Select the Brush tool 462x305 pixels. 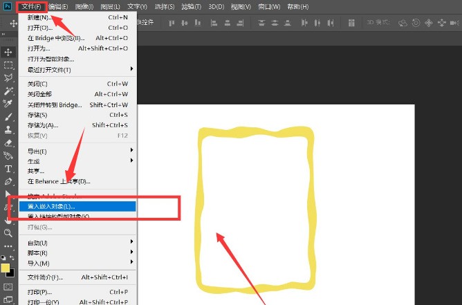coord(8,117)
